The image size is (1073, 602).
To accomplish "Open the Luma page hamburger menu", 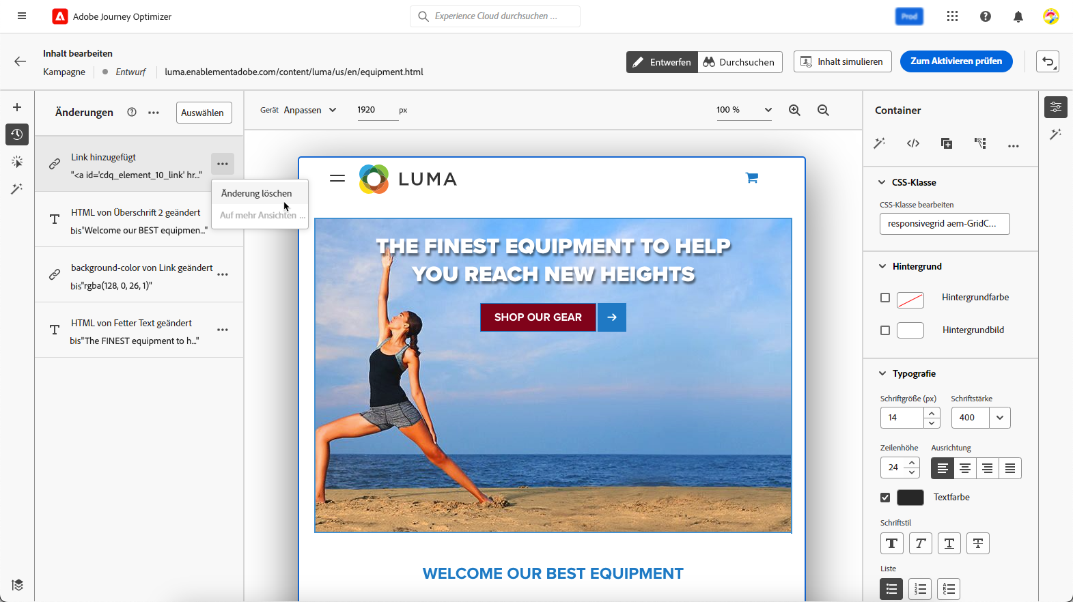I will [337, 178].
